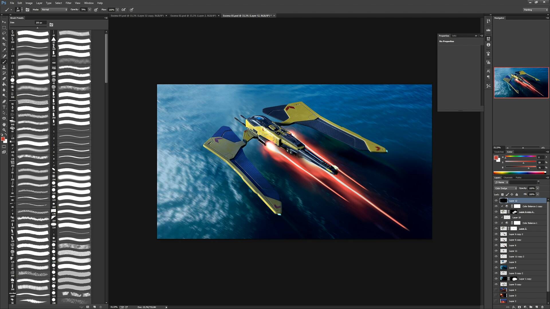Click the brush Size slider track
Screen dimensions: 550x309
pyautogui.click(x=29, y=27)
